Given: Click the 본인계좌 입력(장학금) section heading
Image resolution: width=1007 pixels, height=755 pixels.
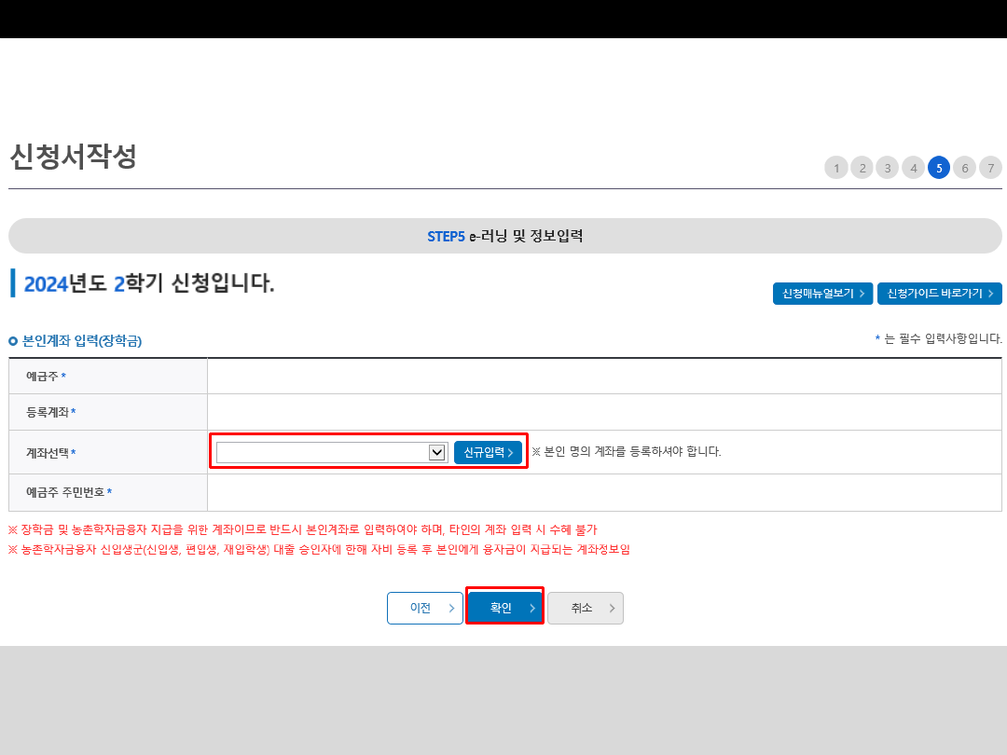Looking at the screenshot, I should 81,341.
